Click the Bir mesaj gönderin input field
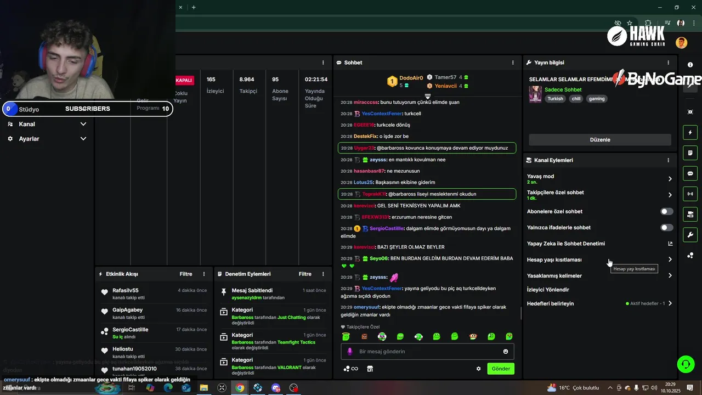Viewport: 702px width, 395px height. click(427, 352)
